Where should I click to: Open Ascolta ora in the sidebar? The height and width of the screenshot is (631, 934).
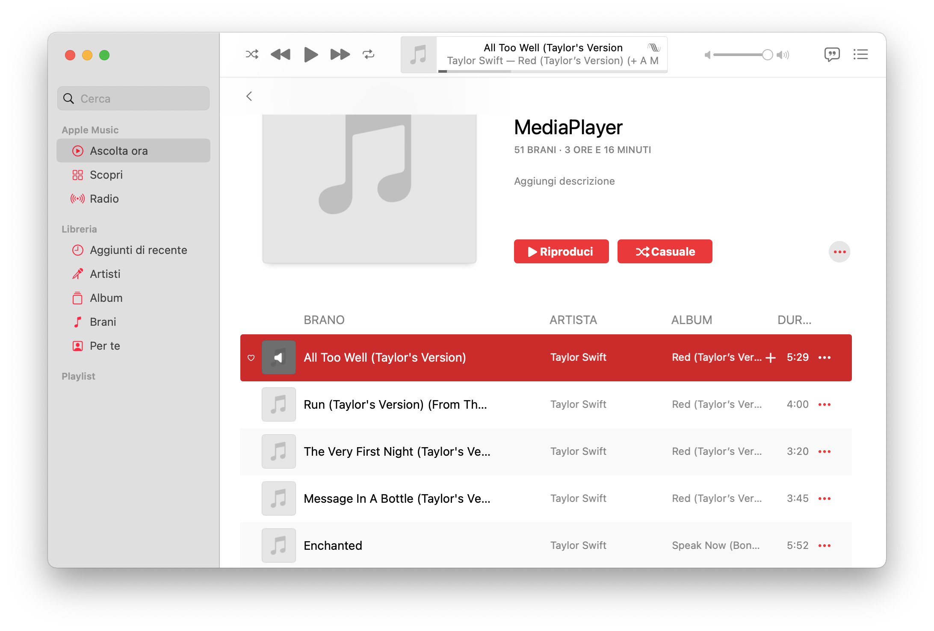[133, 151]
